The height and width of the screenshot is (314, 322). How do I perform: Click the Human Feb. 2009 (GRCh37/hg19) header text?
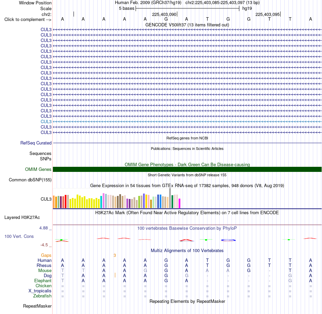[x=148, y=3]
